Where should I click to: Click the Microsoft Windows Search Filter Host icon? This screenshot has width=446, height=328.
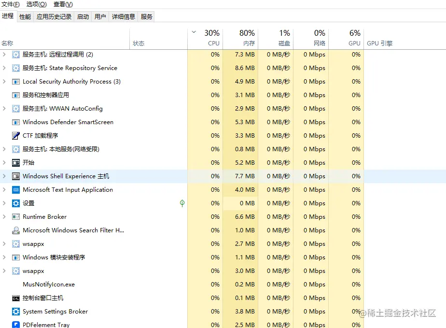point(16,230)
